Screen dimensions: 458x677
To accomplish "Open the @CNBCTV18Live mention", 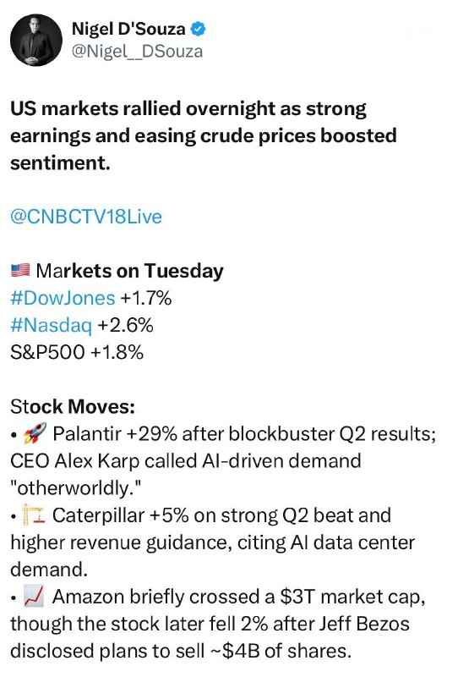I will [86, 217].
